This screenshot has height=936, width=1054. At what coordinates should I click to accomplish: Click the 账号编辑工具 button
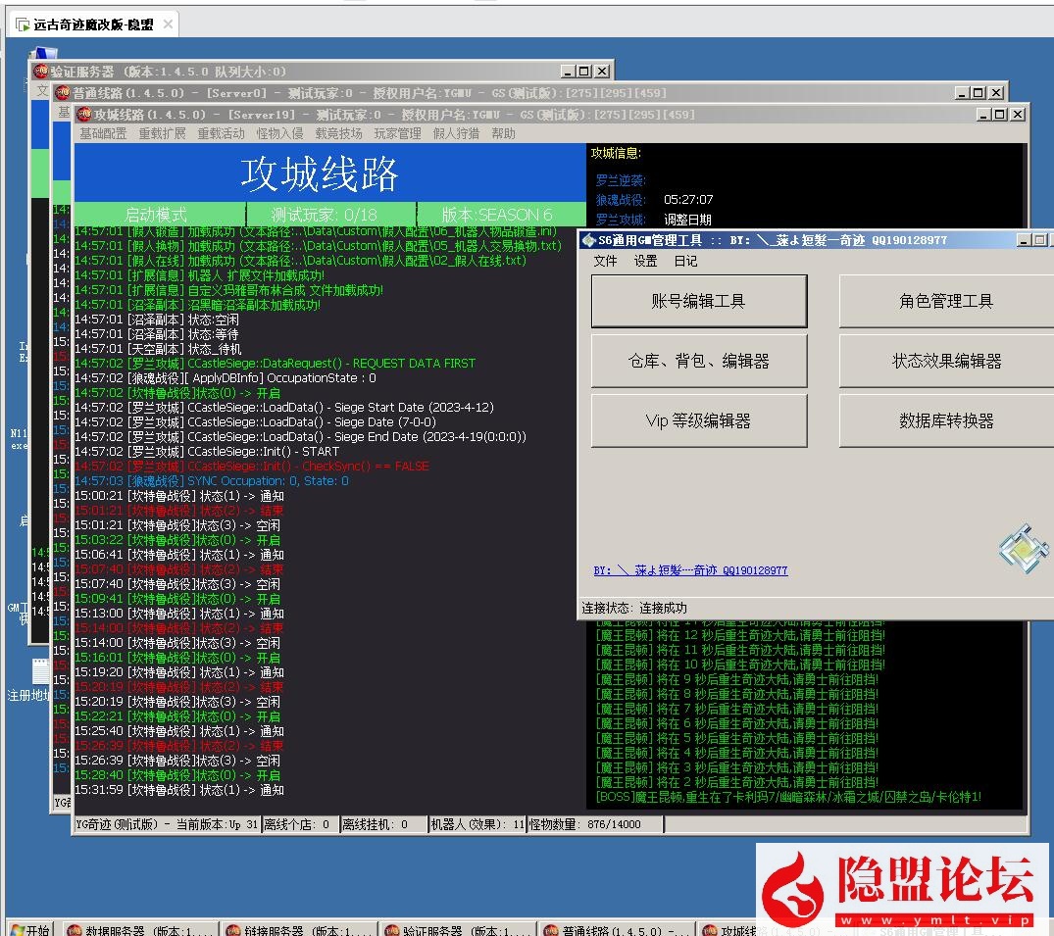(699, 301)
